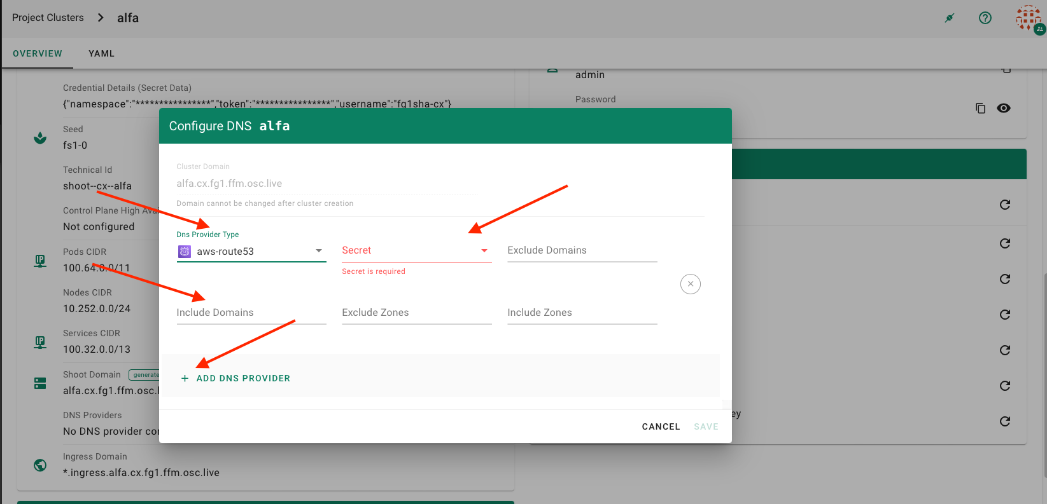Click the connection plug status icon
Viewport: 1047px width, 504px height.
pyautogui.click(x=949, y=18)
